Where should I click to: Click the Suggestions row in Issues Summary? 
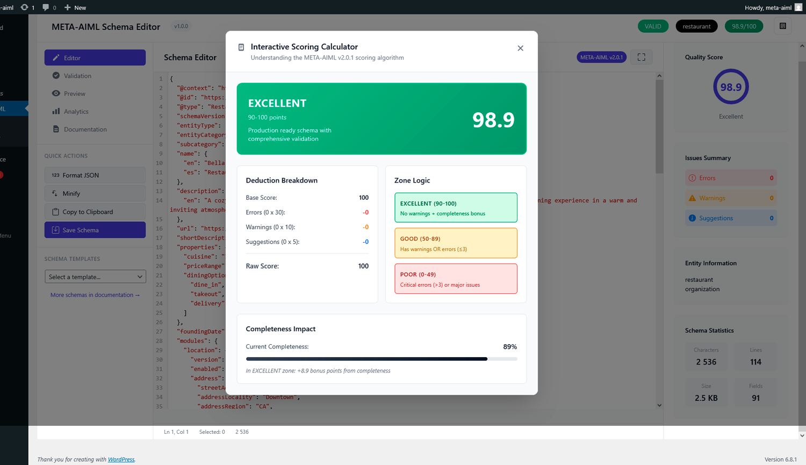click(x=731, y=218)
